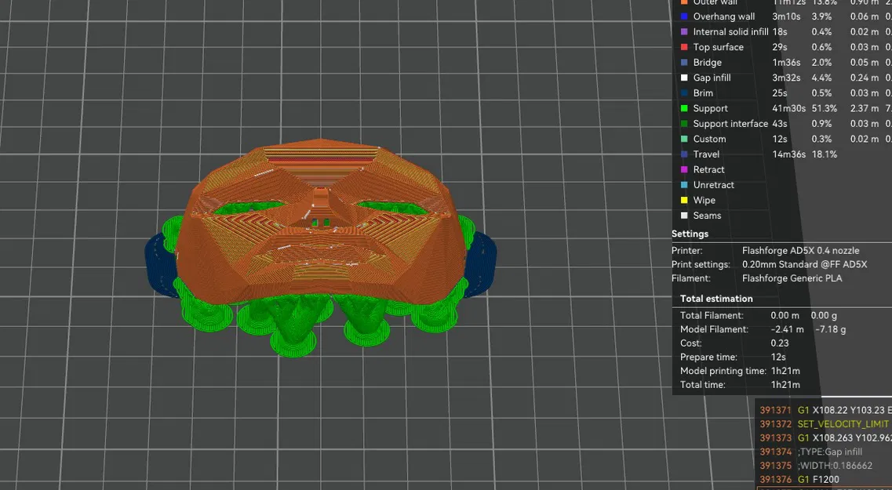The height and width of the screenshot is (490, 892).
Task: Select the Model Filament weight -7.18 g
Action: [x=830, y=330]
